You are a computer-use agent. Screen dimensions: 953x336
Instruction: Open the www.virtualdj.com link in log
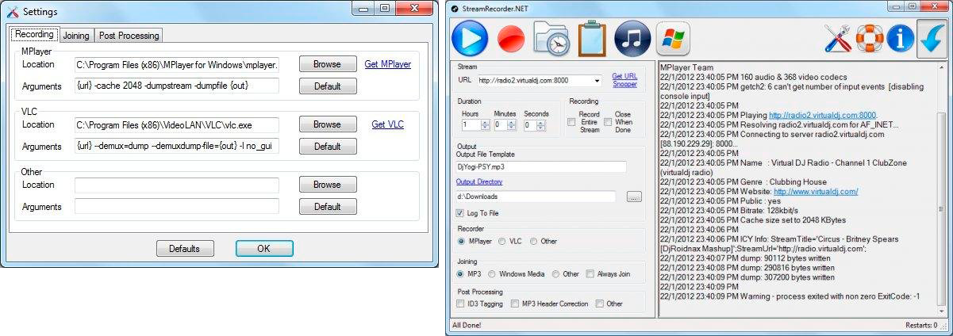pos(816,191)
